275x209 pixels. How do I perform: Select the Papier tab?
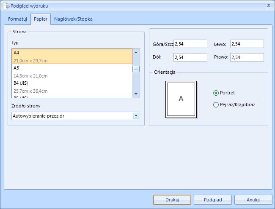41,19
